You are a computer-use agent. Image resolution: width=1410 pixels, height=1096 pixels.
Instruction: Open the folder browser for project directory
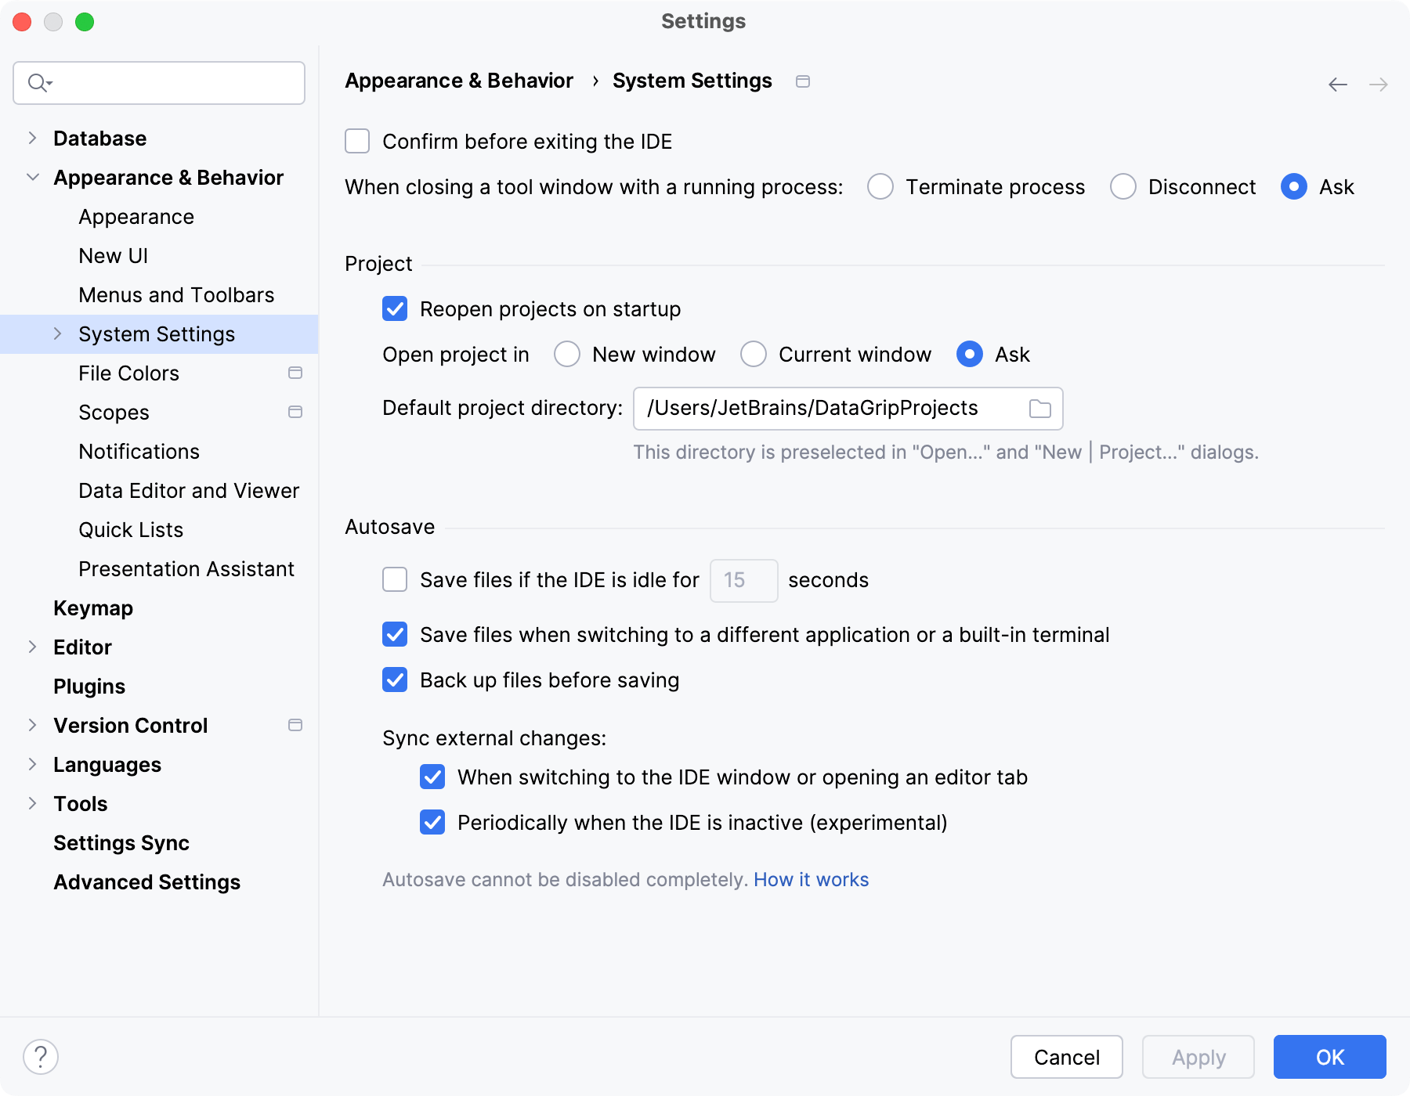click(x=1040, y=408)
